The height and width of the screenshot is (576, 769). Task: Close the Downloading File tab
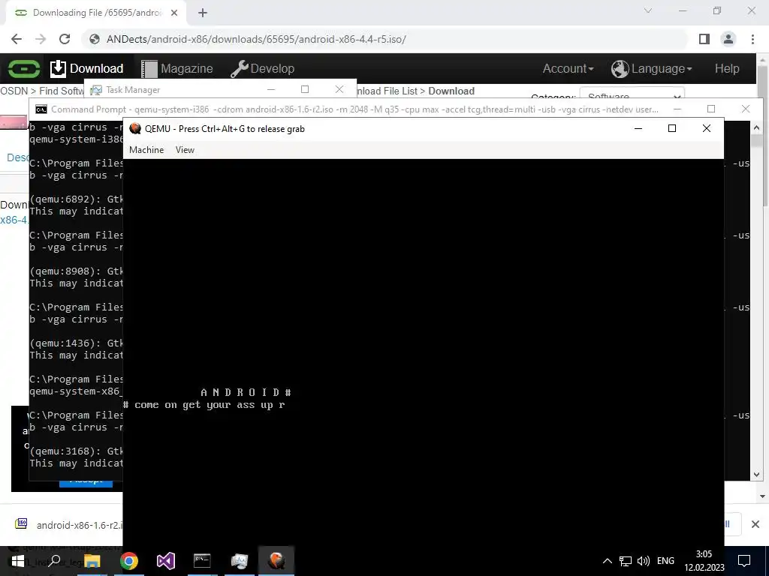(174, 13)
